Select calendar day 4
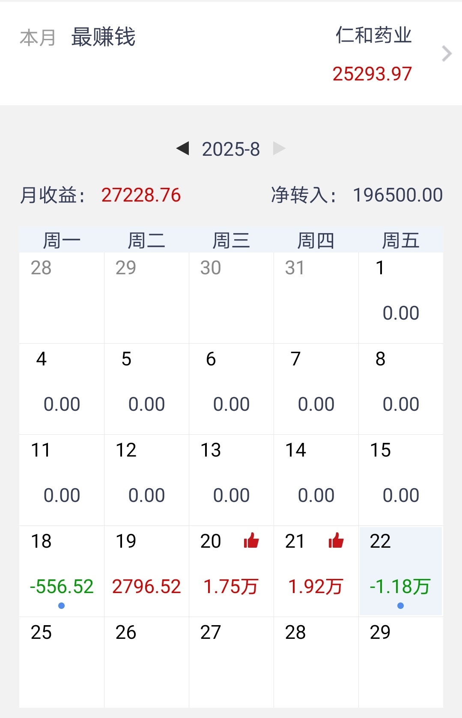The image size is (462, 718). (x=62, y=389)
